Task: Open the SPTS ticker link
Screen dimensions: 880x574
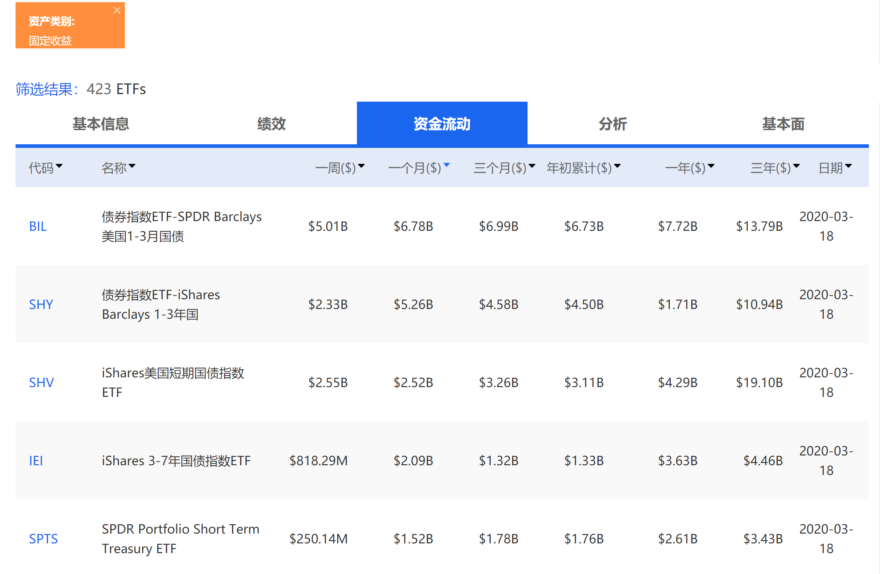Action: 44,539
